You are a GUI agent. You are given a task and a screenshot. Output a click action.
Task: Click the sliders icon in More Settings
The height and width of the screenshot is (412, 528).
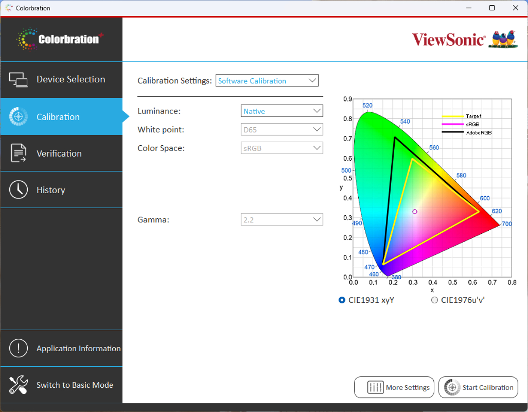click(375, 387)
